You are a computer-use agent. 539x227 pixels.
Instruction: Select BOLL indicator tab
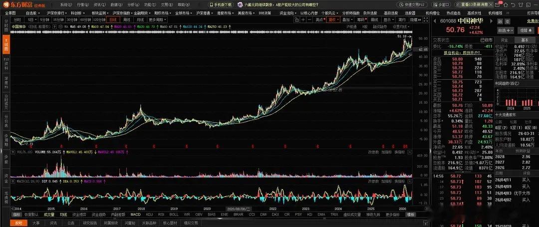point(174,215)
